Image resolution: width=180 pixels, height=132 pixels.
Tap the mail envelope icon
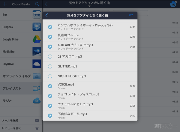[37, 121]
